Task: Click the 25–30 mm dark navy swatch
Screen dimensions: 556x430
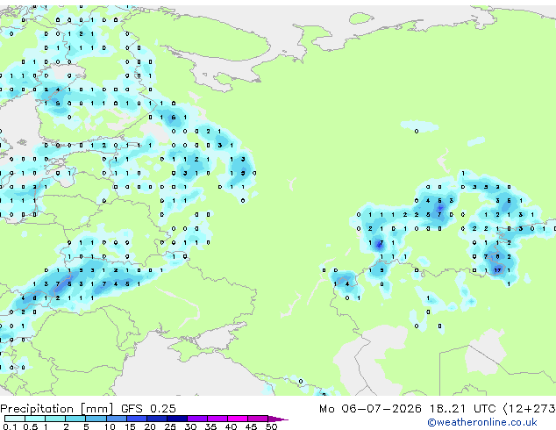Action: (x=177, y=419)
